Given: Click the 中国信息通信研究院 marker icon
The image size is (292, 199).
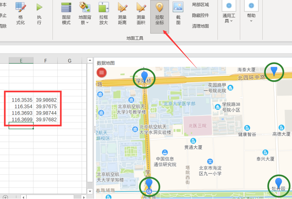Looking at the screenshot, I should pos(165,152).
